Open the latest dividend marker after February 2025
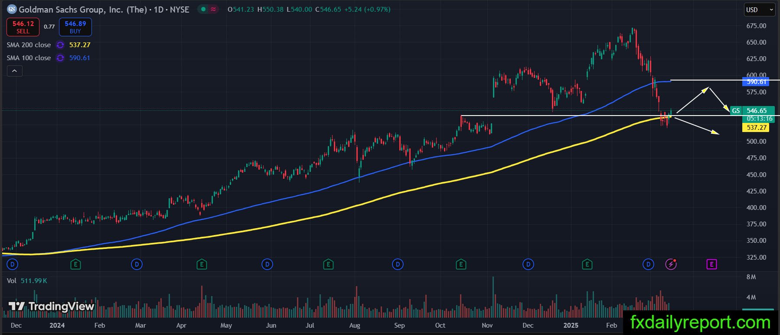The height and width of the screenshot is (335, 780). (648, 264)
